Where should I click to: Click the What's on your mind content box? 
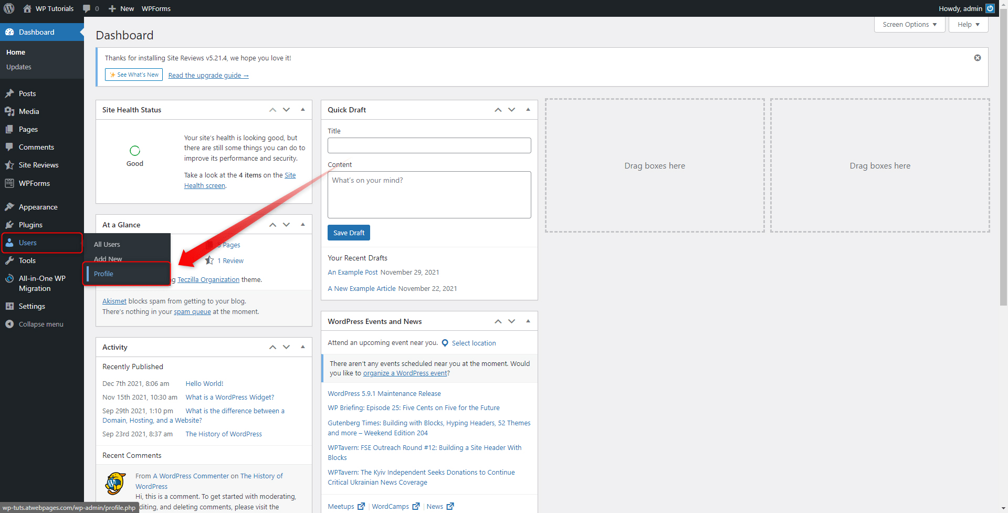pyautogui.click(x=429, y=195)
